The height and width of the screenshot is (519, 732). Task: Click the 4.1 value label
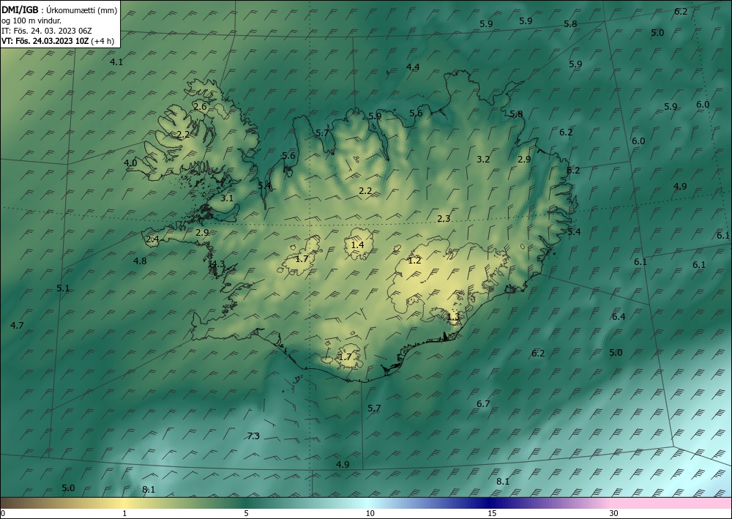pos(116,62)
